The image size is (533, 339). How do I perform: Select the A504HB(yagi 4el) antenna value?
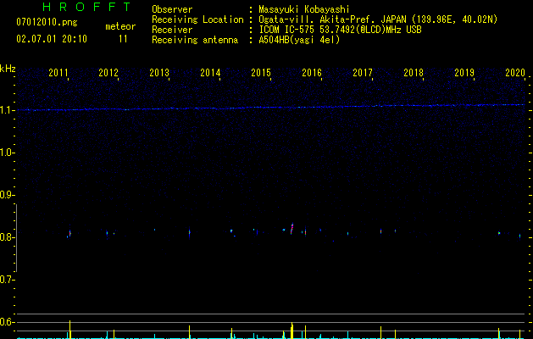coord(299,40)
